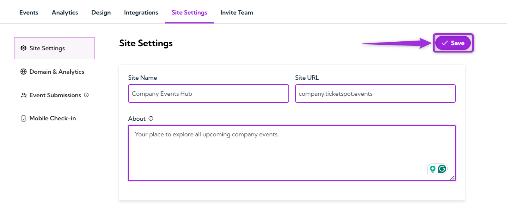Click the phone icon for Mobile Check-in
This screenshot has height=212, width=507.
pos(24,118)
